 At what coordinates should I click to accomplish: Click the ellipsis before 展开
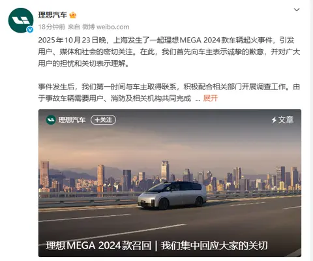[x=198, y=99]
